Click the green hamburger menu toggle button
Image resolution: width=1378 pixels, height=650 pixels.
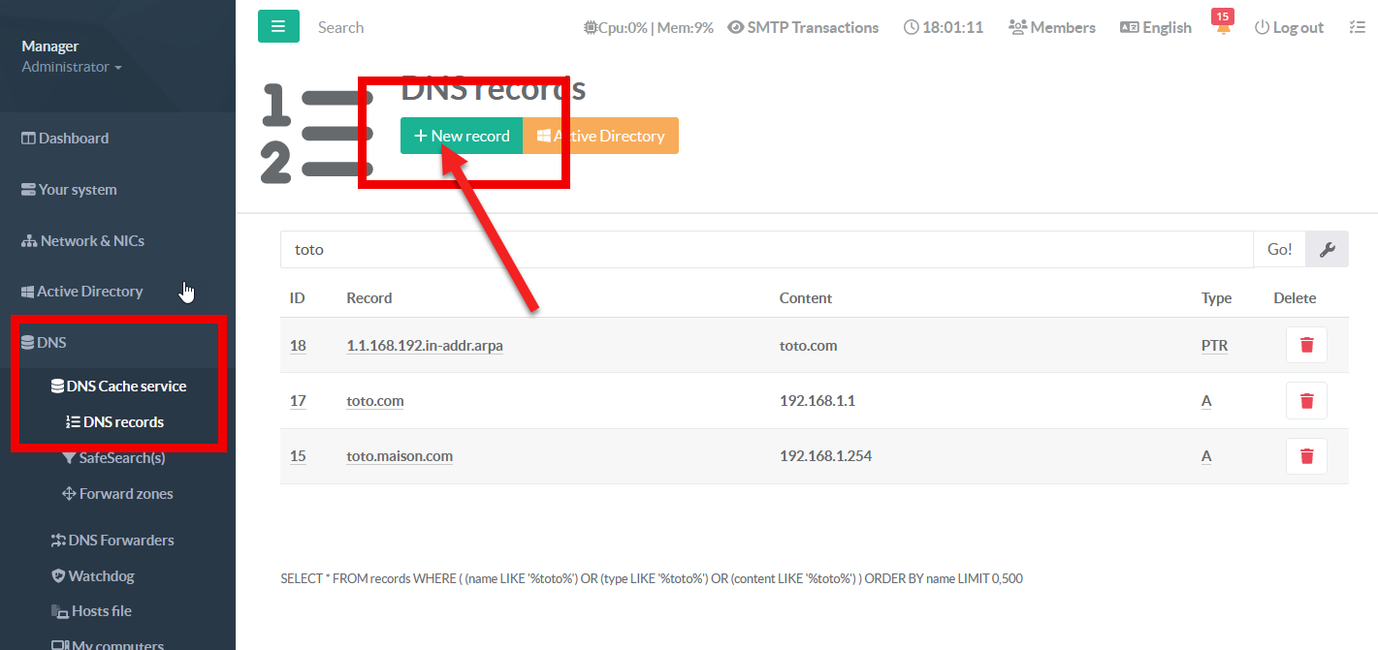[278, 27]
